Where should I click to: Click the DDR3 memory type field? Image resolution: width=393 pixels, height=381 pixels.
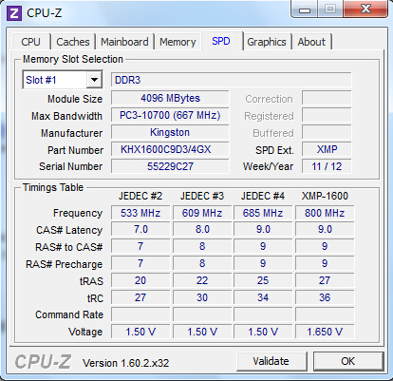[231, 80]
